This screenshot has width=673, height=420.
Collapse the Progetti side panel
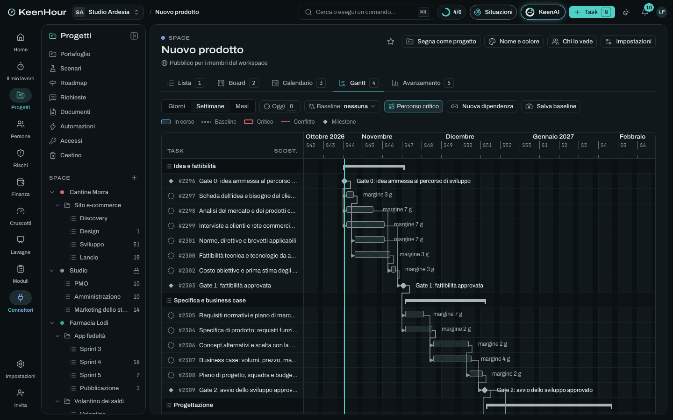click(134, 36)
